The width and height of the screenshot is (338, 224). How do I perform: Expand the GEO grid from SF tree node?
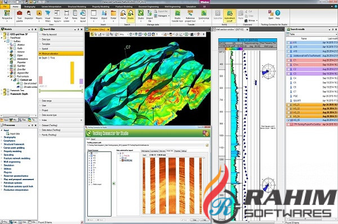tap(2, 34)
